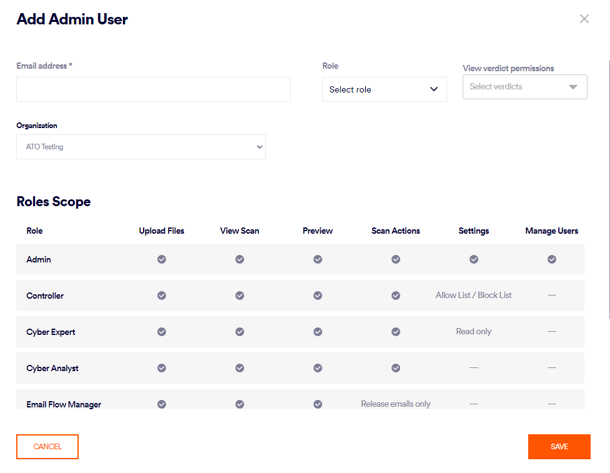Open the Select role dropdown
610x473 pixels.
384,89
